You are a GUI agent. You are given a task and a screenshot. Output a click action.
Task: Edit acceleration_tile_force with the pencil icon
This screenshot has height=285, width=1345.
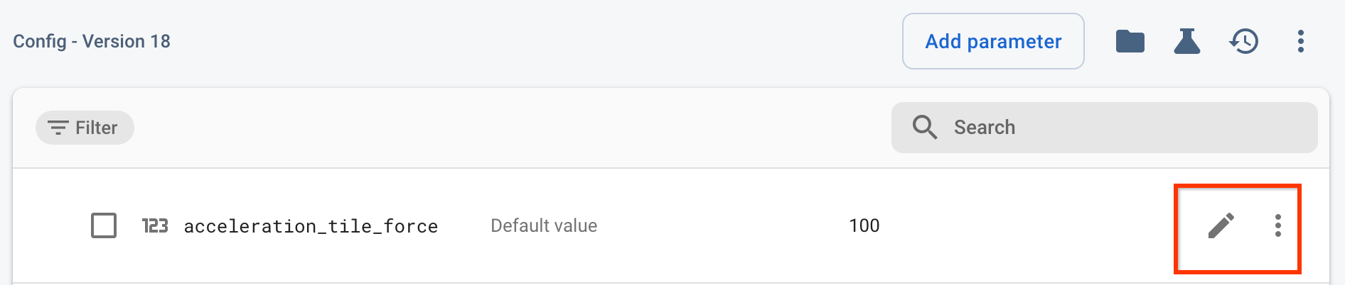coord(1221,225)
